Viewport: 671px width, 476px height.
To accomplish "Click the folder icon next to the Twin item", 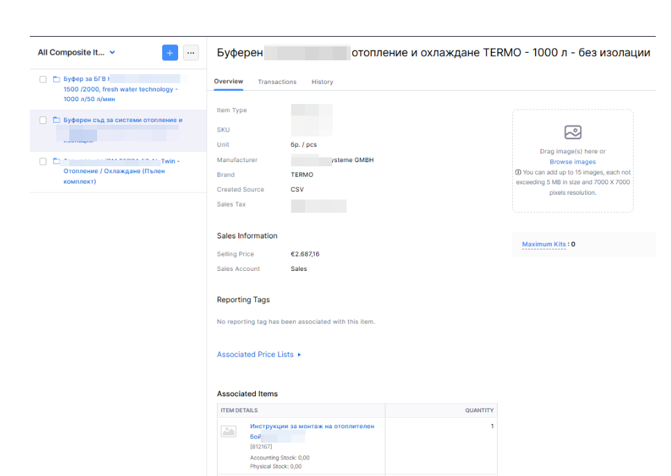I will 56,159.
